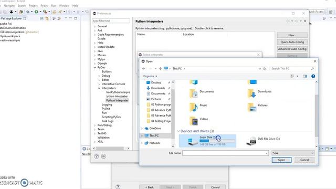Image resolution: width=336 pixels, height=189 pixels.
Task: Open the Pydev menu in Eclipse
Action: (x=44, y=6)
